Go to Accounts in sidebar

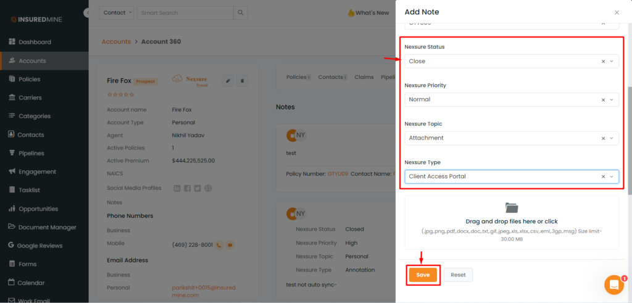tap(44, 61)
